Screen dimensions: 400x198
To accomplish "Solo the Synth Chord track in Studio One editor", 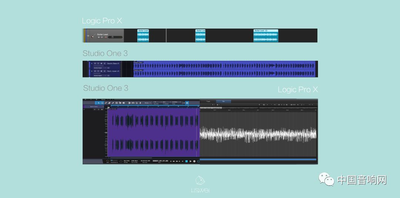I will (99, 109).
